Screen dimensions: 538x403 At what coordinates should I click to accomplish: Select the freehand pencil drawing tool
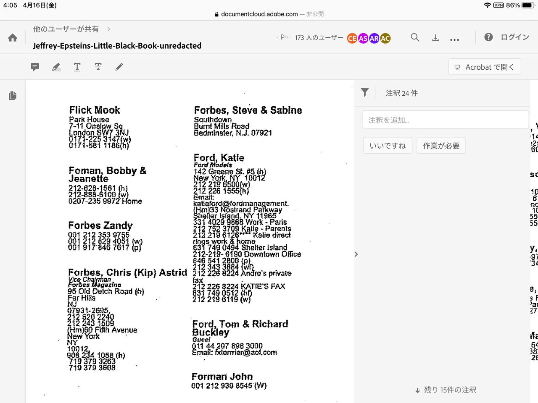pos(119,67)
